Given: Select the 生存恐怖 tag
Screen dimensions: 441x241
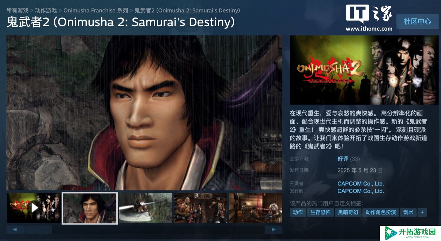Looking at the screenshot, I should click(x=320, y=212).
